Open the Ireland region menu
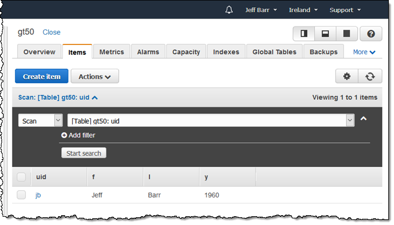Screen dimensions: 394x225 [x=303, y=10]
